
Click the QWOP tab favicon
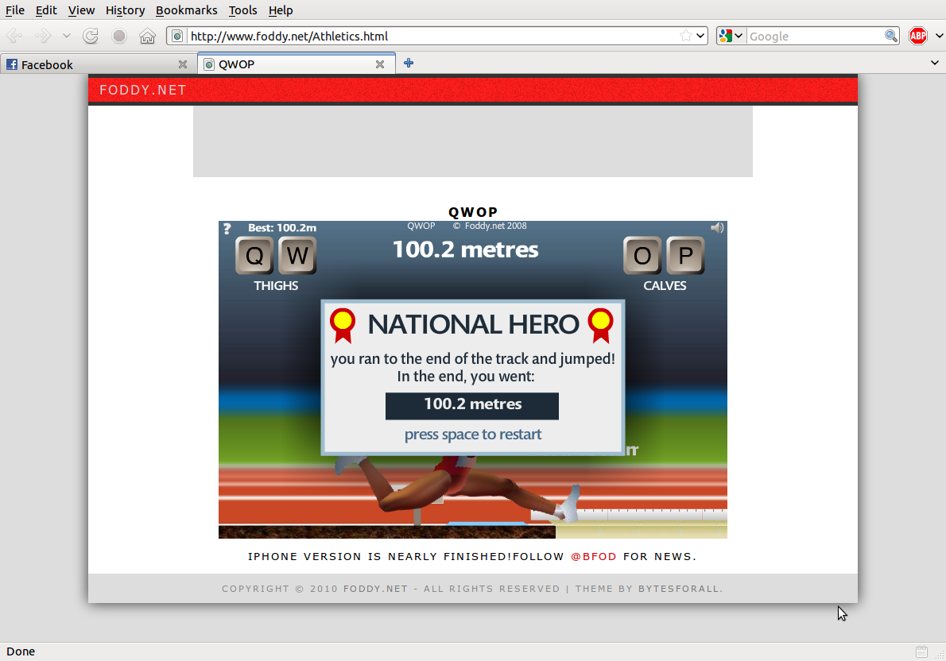pyautogui.click(x=209, y=64)
